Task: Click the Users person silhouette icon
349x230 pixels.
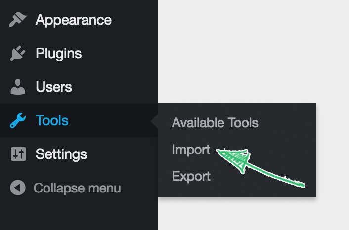Action: point(18,87)
